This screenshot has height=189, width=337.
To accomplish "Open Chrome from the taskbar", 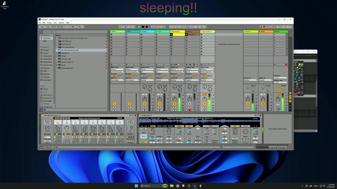I will click(177, 186).
